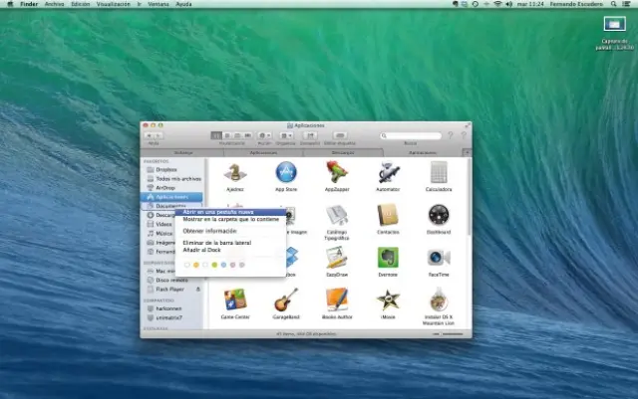Choose 'Abrir en una pestaña nueva'
638x399 pixels.
point(217,212)
